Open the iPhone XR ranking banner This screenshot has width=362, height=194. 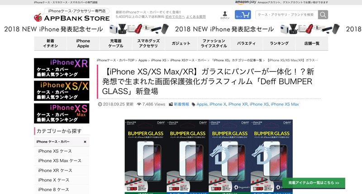(62, 68)
